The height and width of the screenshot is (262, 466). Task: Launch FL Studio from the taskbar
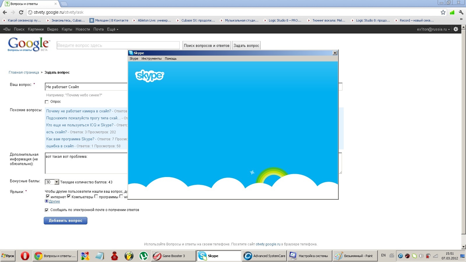129,256
